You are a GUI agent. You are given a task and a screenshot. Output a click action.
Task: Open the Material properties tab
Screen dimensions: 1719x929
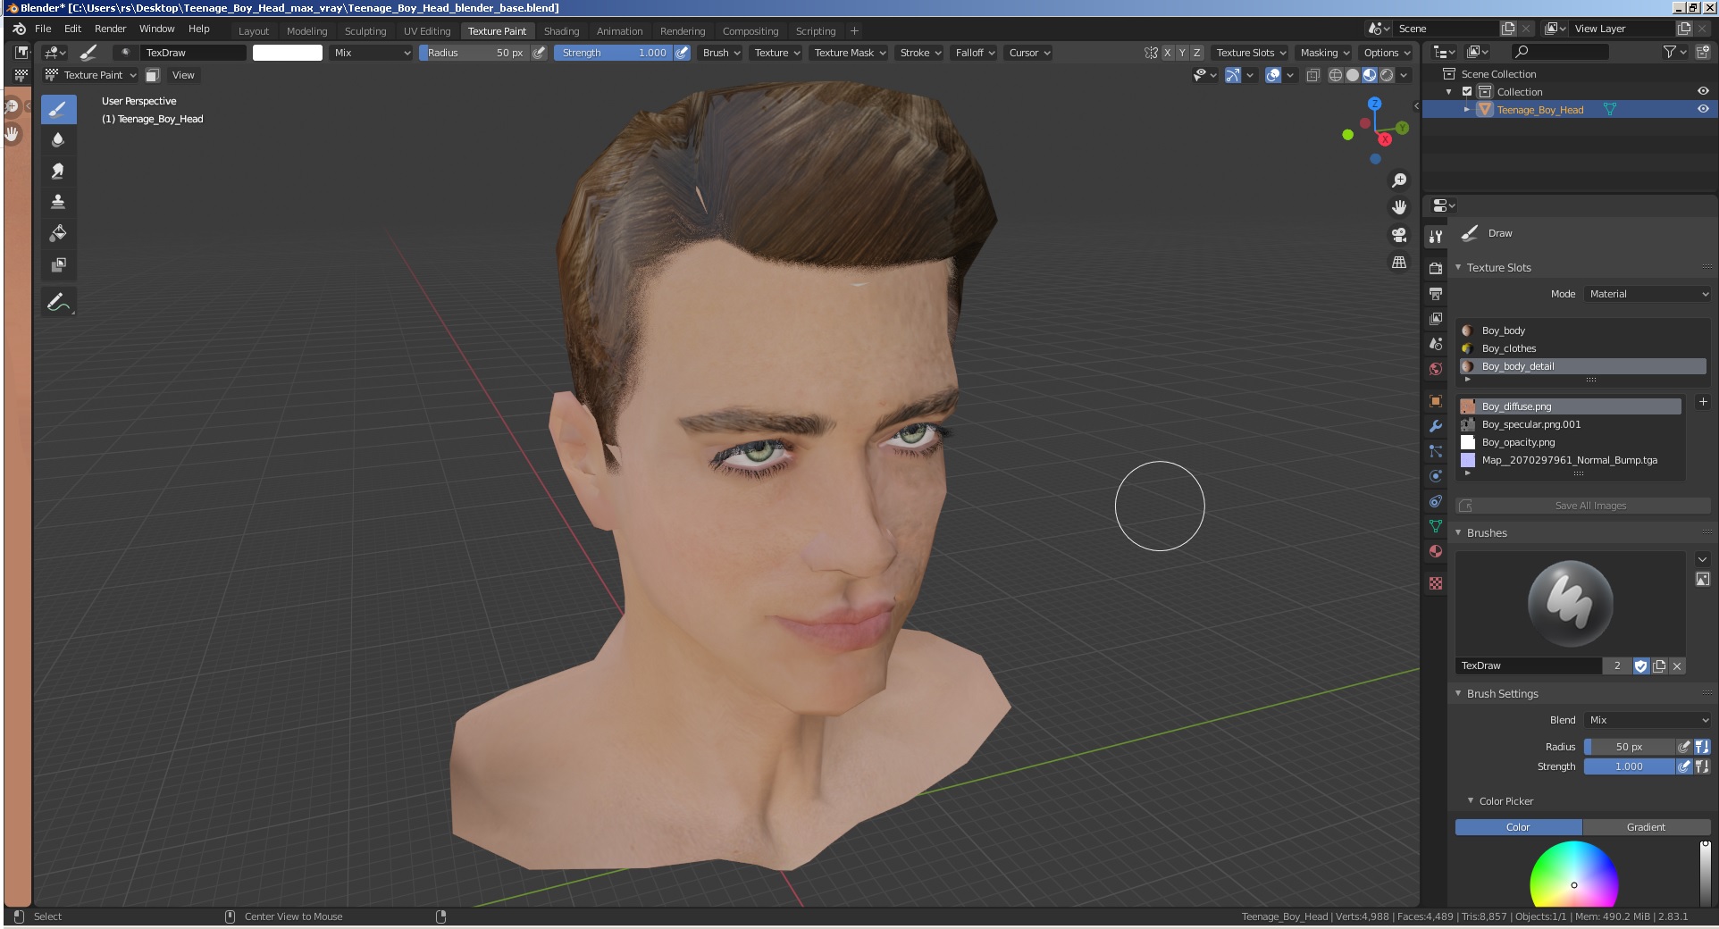(1436, 551)
